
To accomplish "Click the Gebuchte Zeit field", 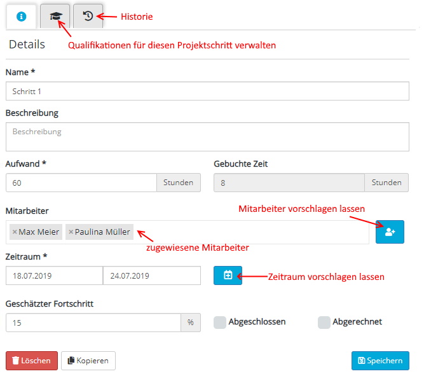I will [289, 183].
